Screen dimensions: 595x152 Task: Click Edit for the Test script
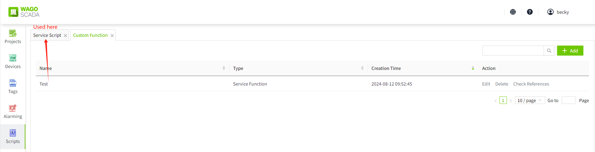point(486,84)
